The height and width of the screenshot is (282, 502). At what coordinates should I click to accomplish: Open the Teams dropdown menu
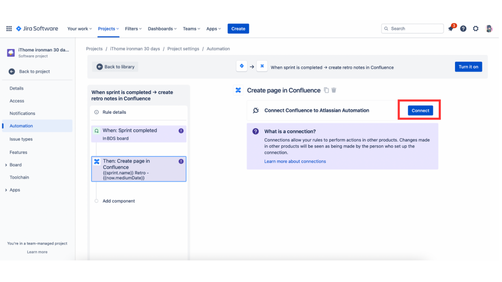point(192,29)
